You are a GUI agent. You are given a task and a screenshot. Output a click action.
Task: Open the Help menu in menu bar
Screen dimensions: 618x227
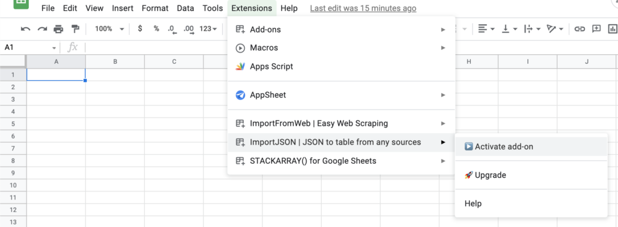click(289, 8)
